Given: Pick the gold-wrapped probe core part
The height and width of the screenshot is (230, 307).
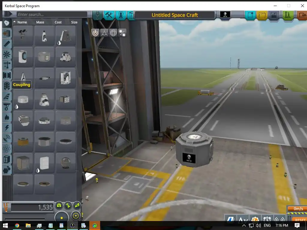Looking at the screenshot, I should click(23, 142).
